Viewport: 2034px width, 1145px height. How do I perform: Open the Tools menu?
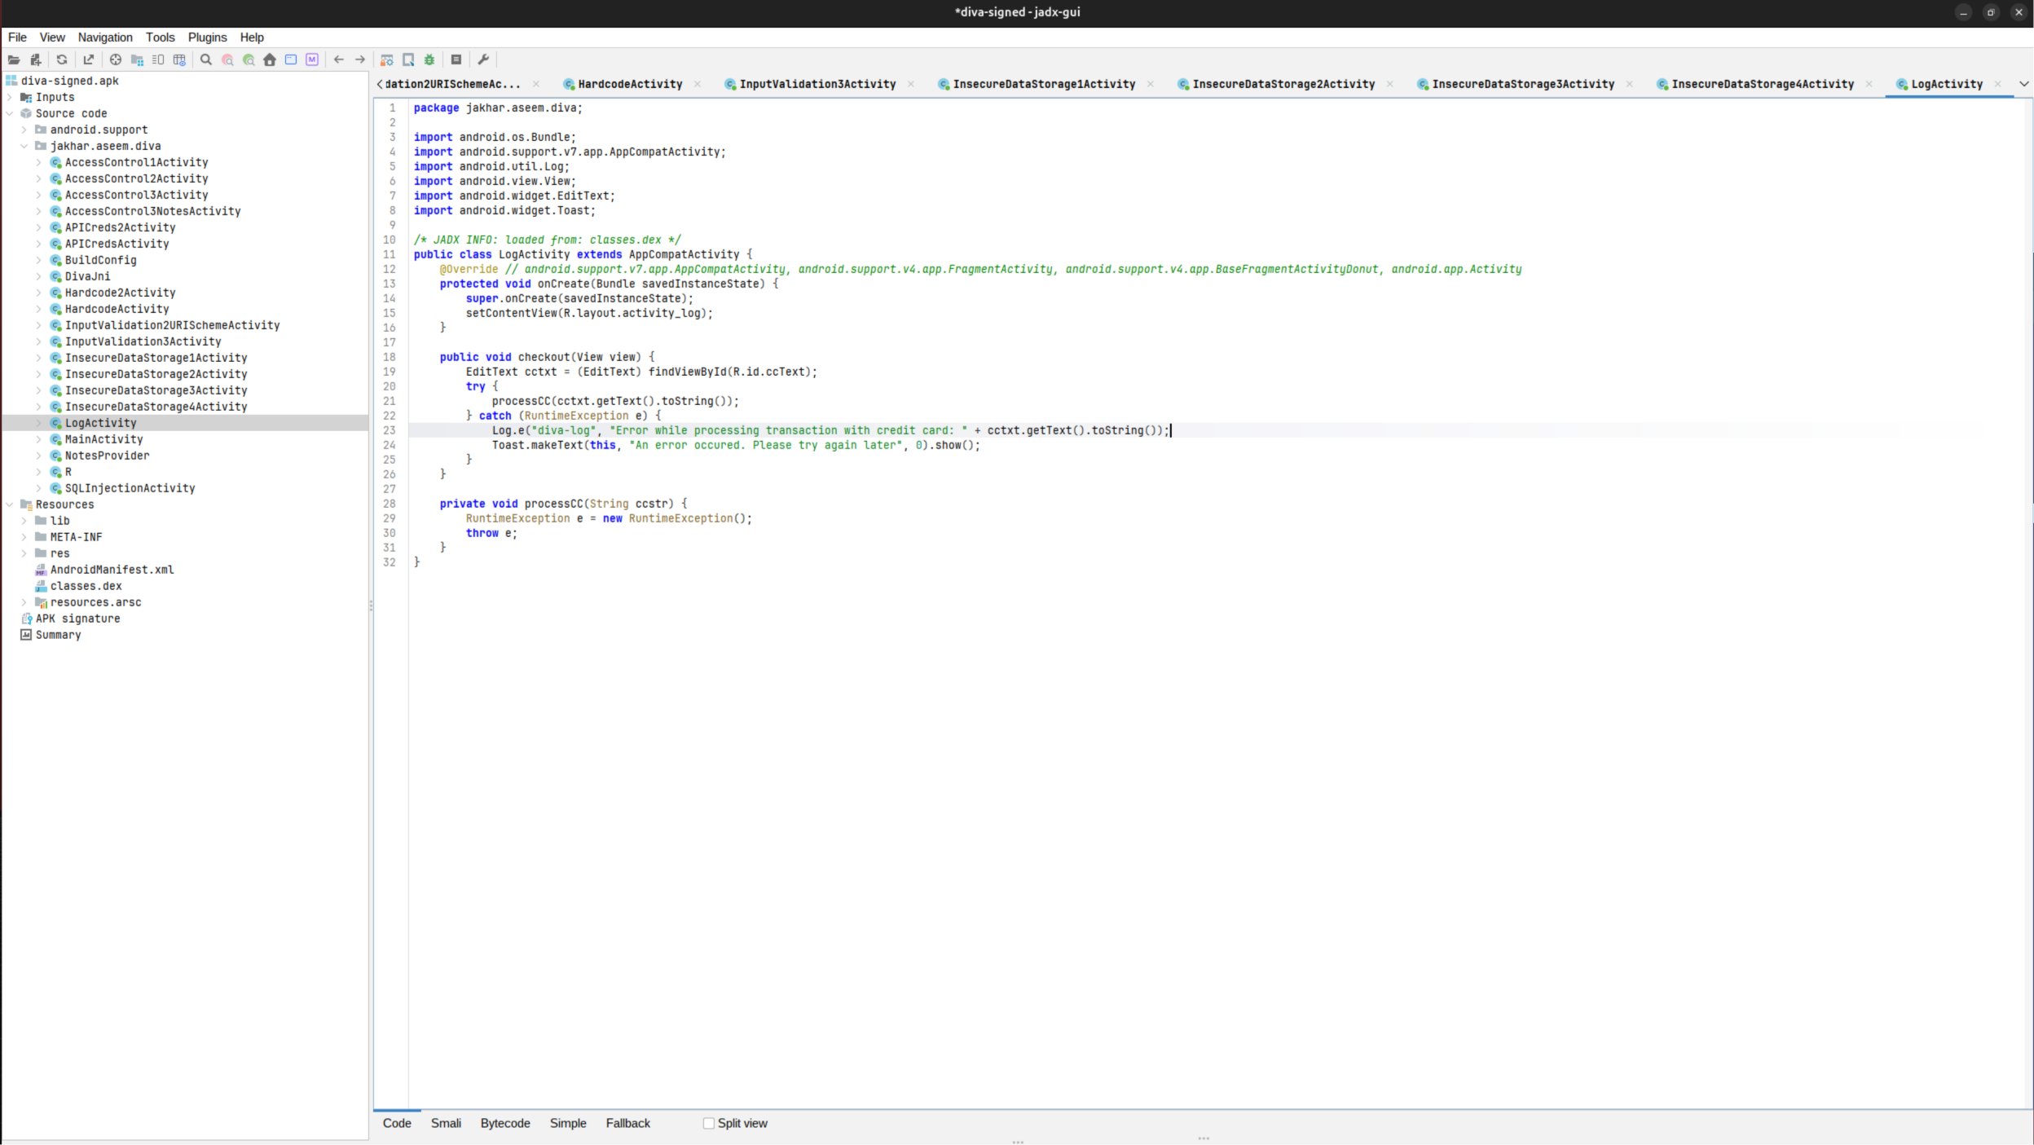click(x=161, y=37)
